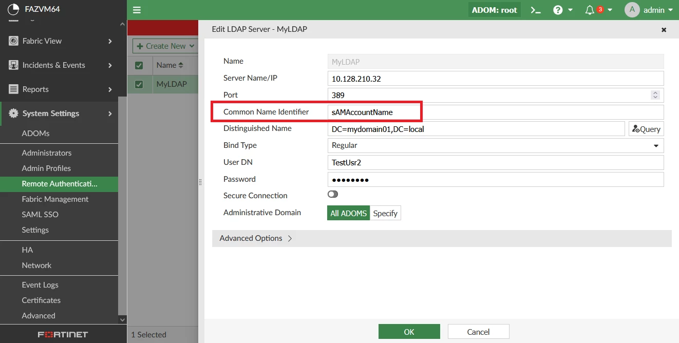Click OK to save LDAP server
This screenshot has width=679, height=343.
(x=409, y=332)
